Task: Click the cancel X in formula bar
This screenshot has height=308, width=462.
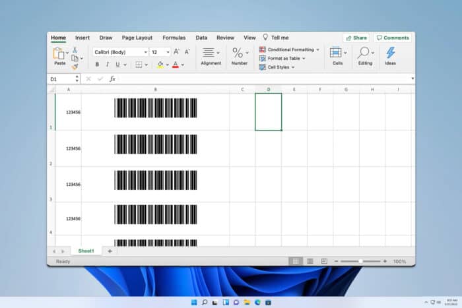Action: 88,78
